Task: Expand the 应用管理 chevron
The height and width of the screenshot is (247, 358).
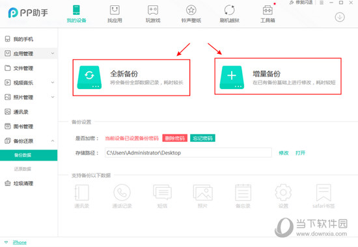Action: click(x=53, y=53)
